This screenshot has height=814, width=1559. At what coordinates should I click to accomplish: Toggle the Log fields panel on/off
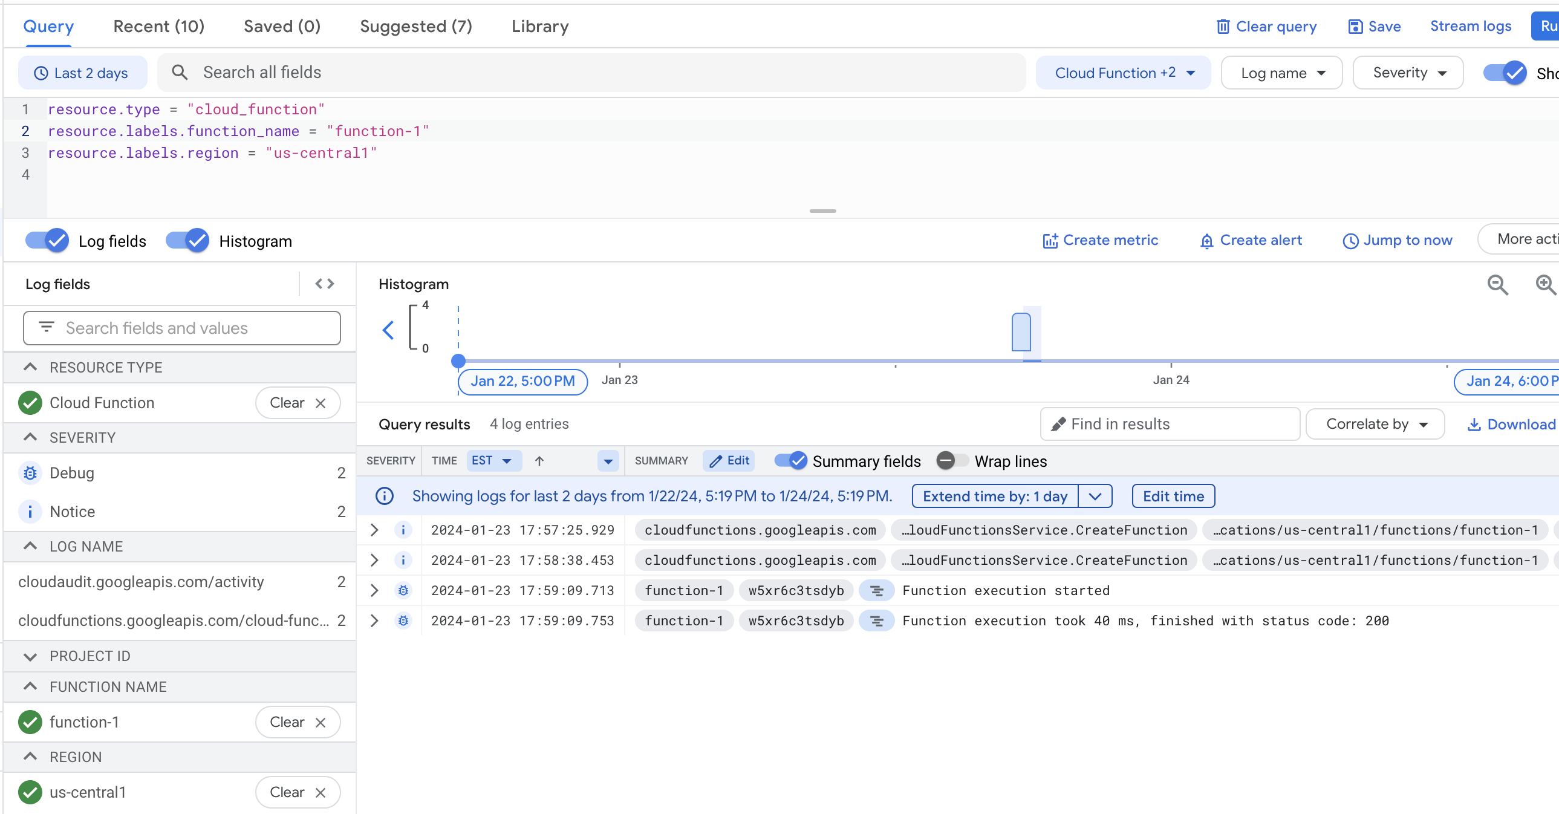(x=47, y=240)
